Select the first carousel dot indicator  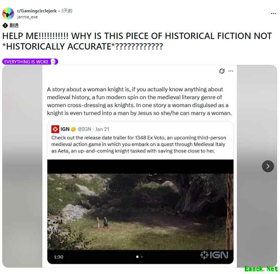pos(137,257)
